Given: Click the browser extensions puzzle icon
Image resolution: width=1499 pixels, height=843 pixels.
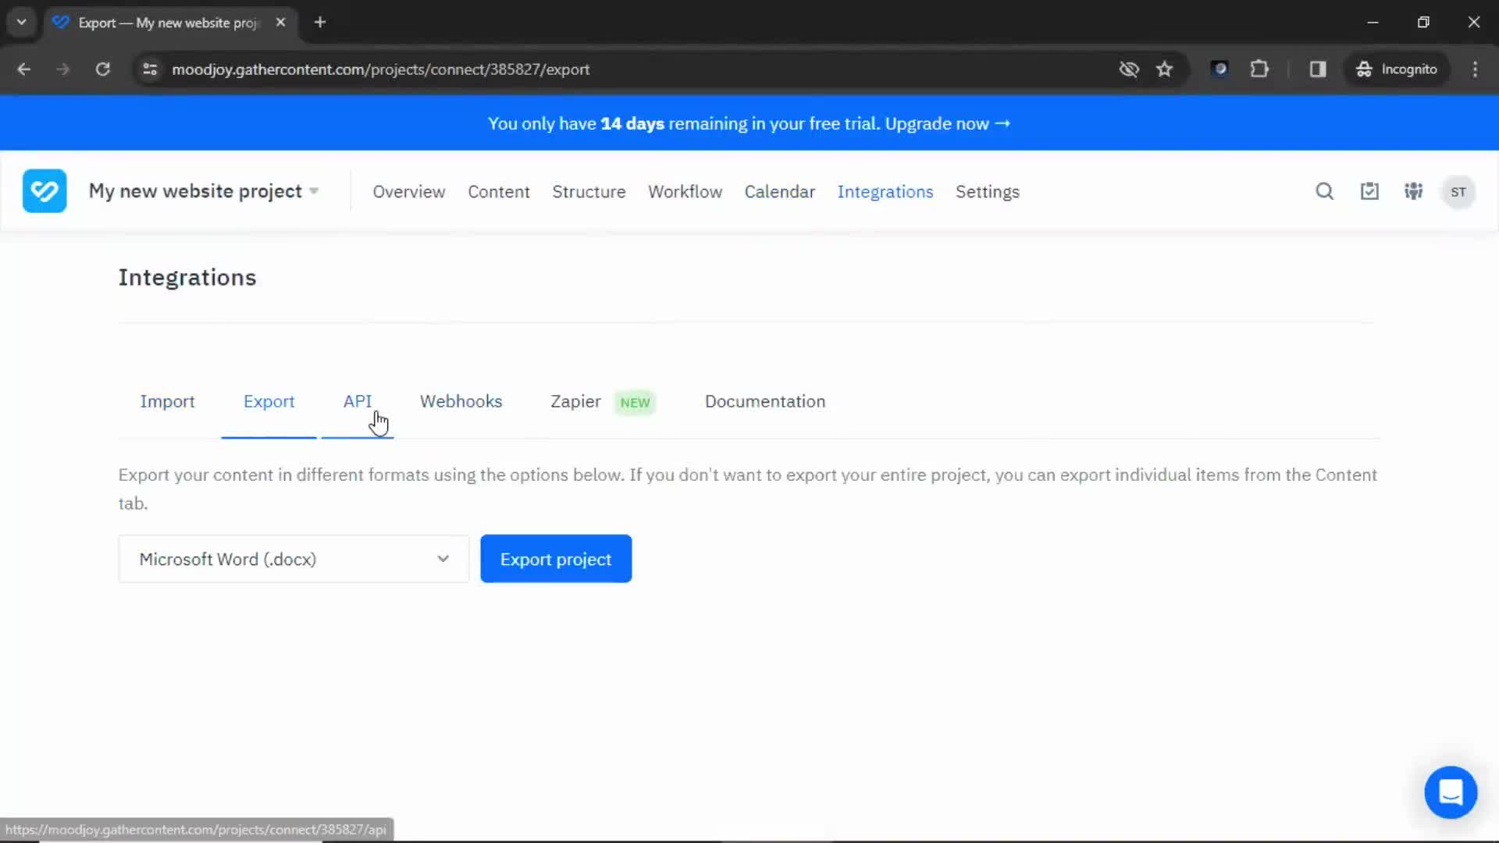Looking at the screenshot, I should [x=1260, y=69].
